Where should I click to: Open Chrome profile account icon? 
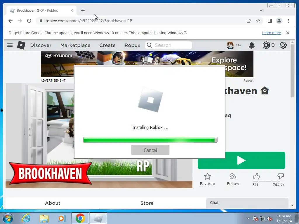click(279, 21)
